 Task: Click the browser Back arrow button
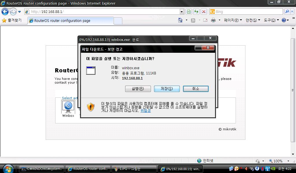click(x=5, y=12)
